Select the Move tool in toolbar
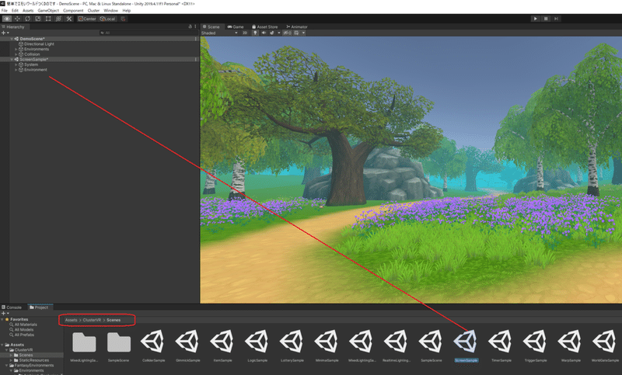The width and height of the screenshot is (622, 375). (x=17, y=19)
